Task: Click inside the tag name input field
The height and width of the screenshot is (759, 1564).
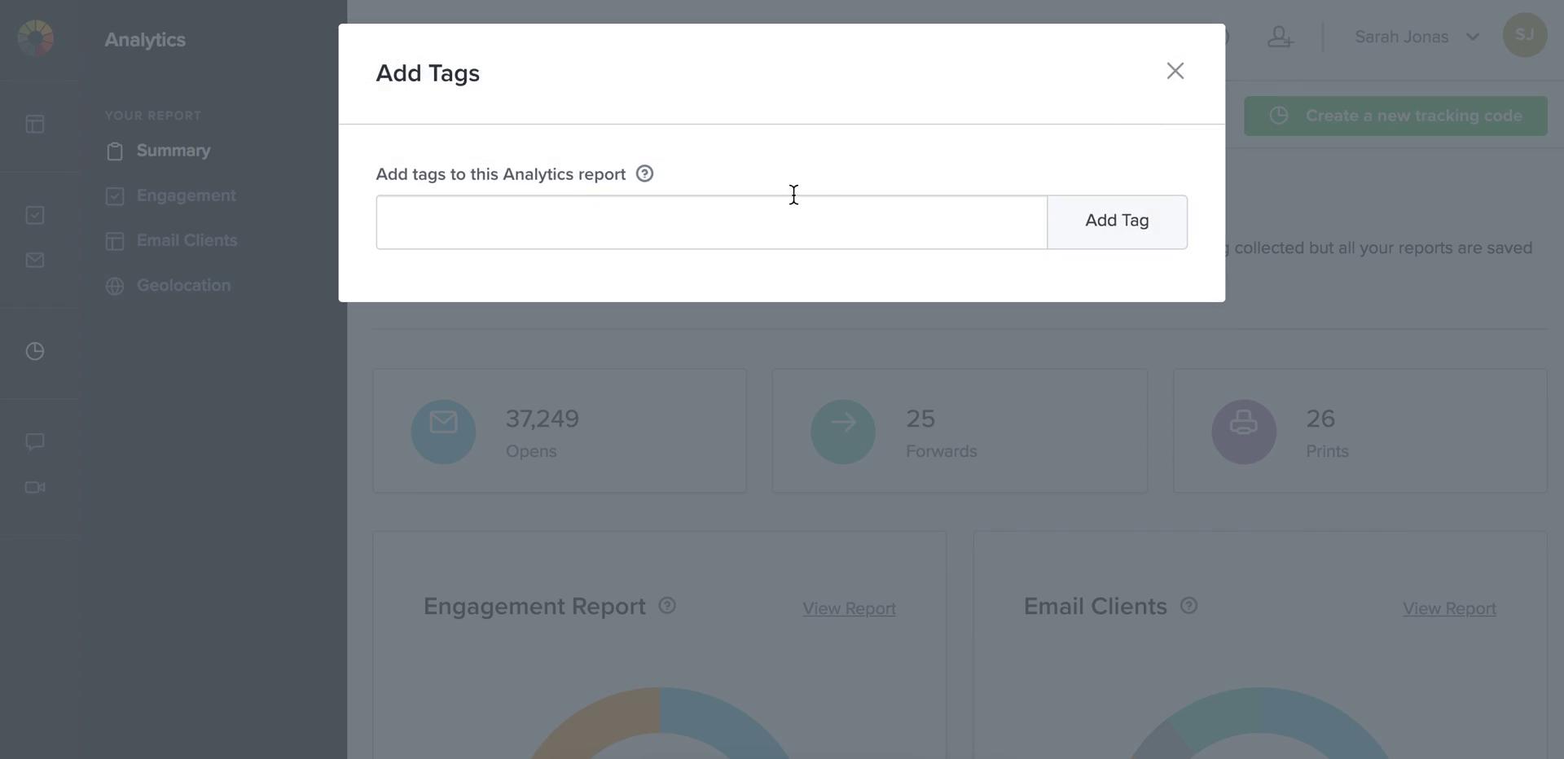Action: (710, 222)
